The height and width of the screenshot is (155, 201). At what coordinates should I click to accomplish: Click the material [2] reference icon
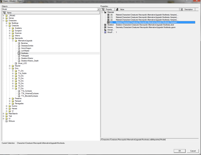click(108, 20)
